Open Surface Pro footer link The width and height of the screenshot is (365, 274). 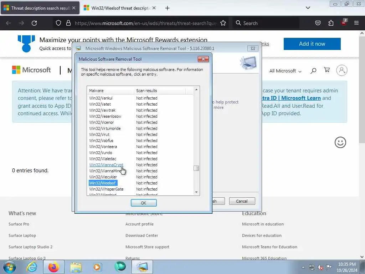[x=19, y=224]
